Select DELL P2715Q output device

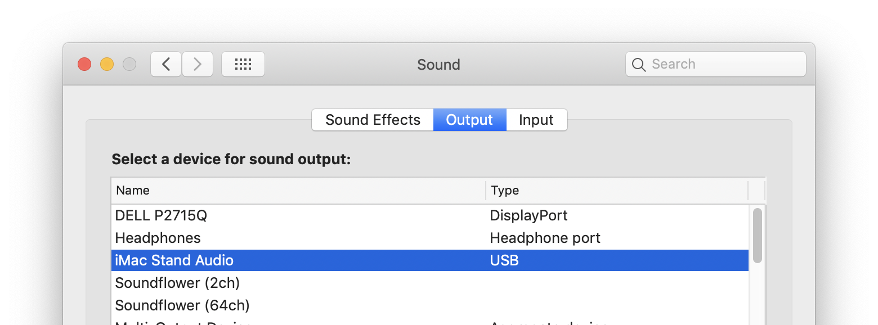click(430, 215)
